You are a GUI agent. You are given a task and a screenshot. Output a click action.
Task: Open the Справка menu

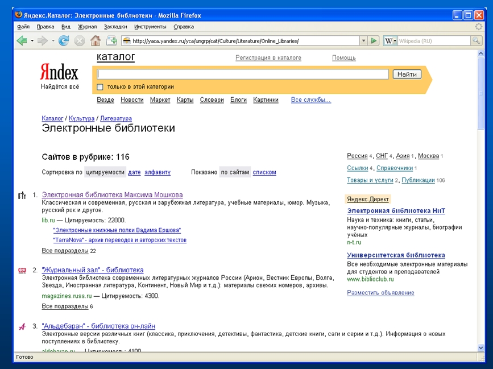coord(183,27)
